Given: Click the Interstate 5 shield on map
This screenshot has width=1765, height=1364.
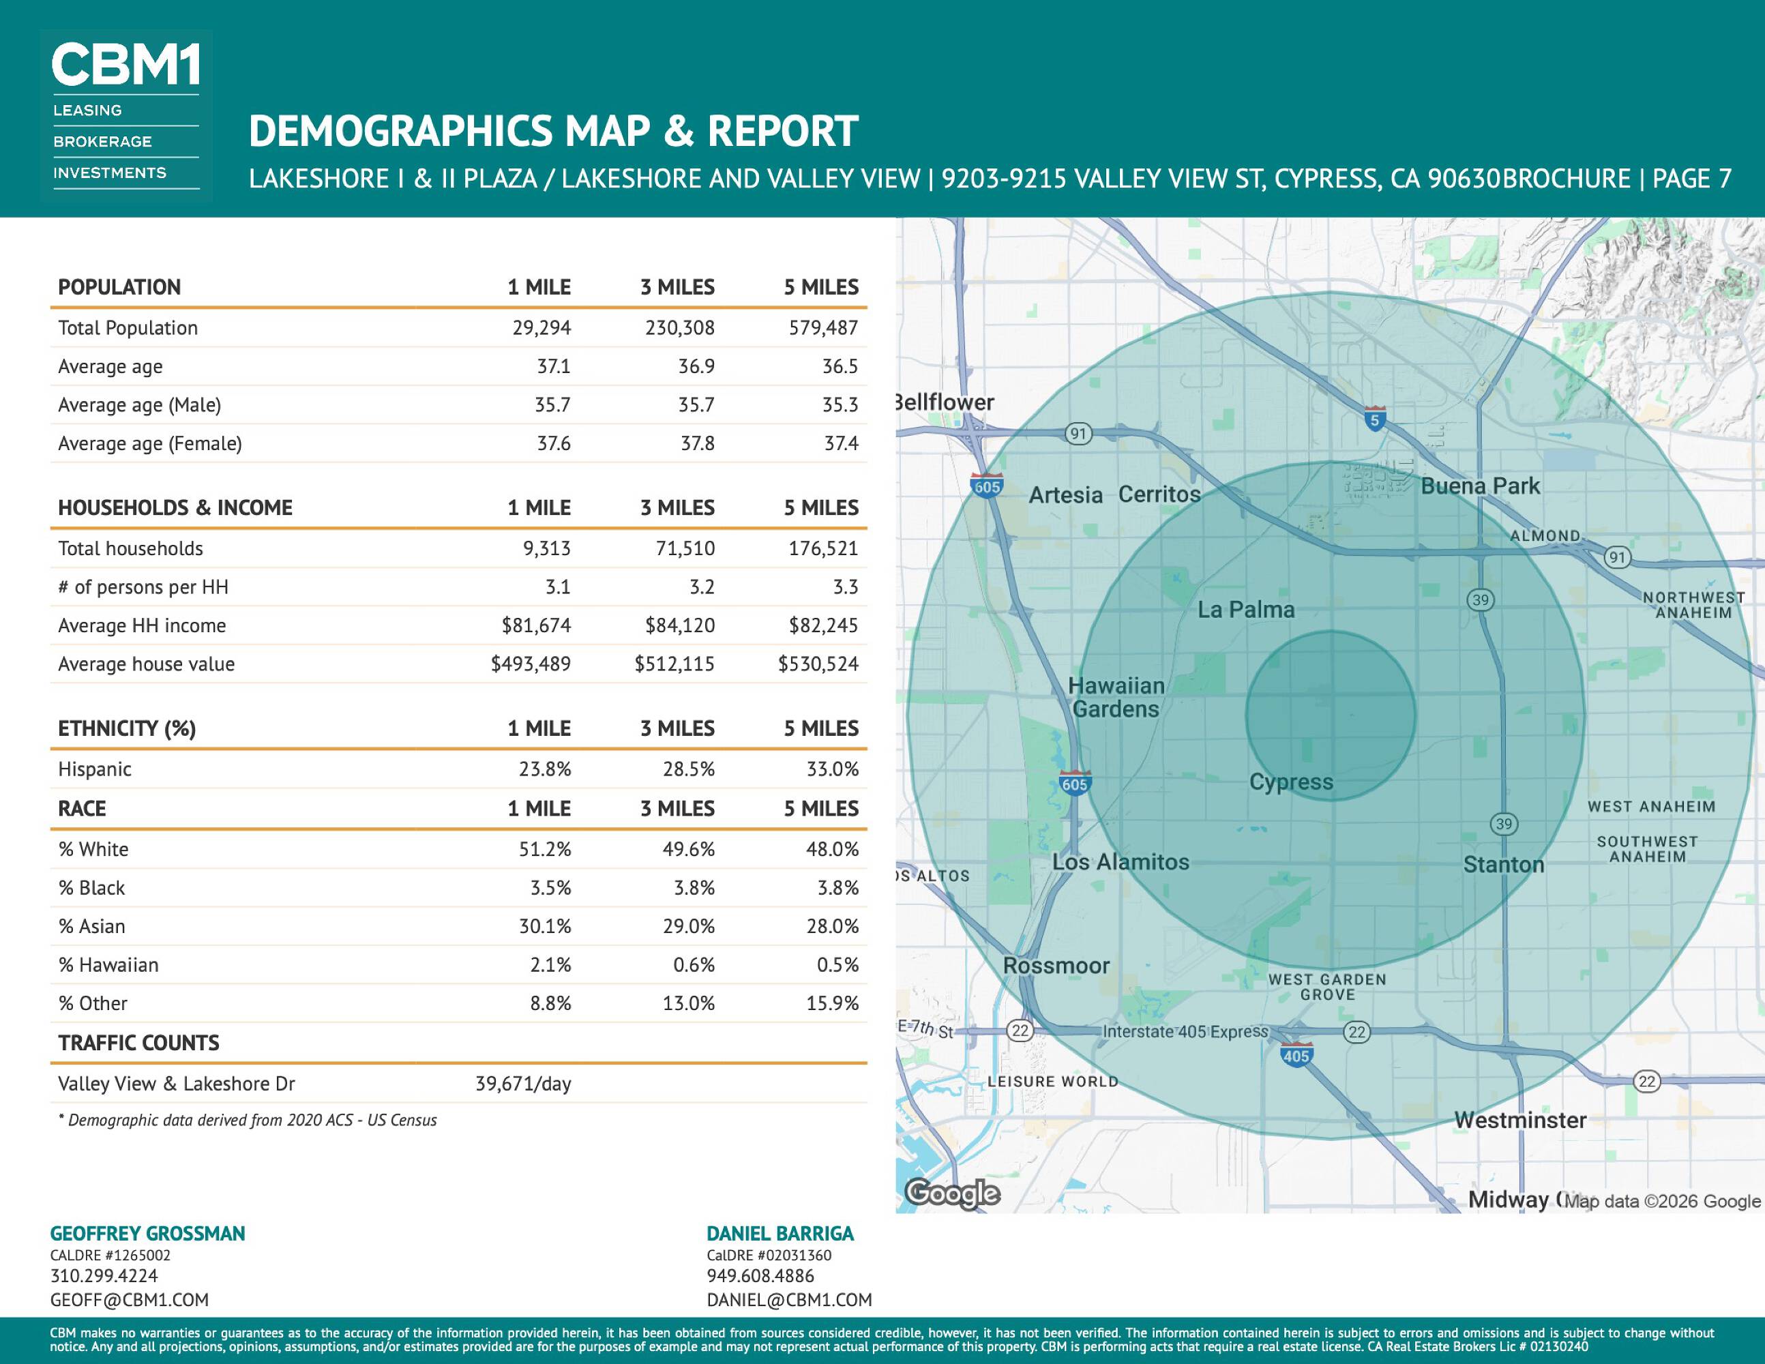Looking at the screenshot, I should coord(1375,419).
